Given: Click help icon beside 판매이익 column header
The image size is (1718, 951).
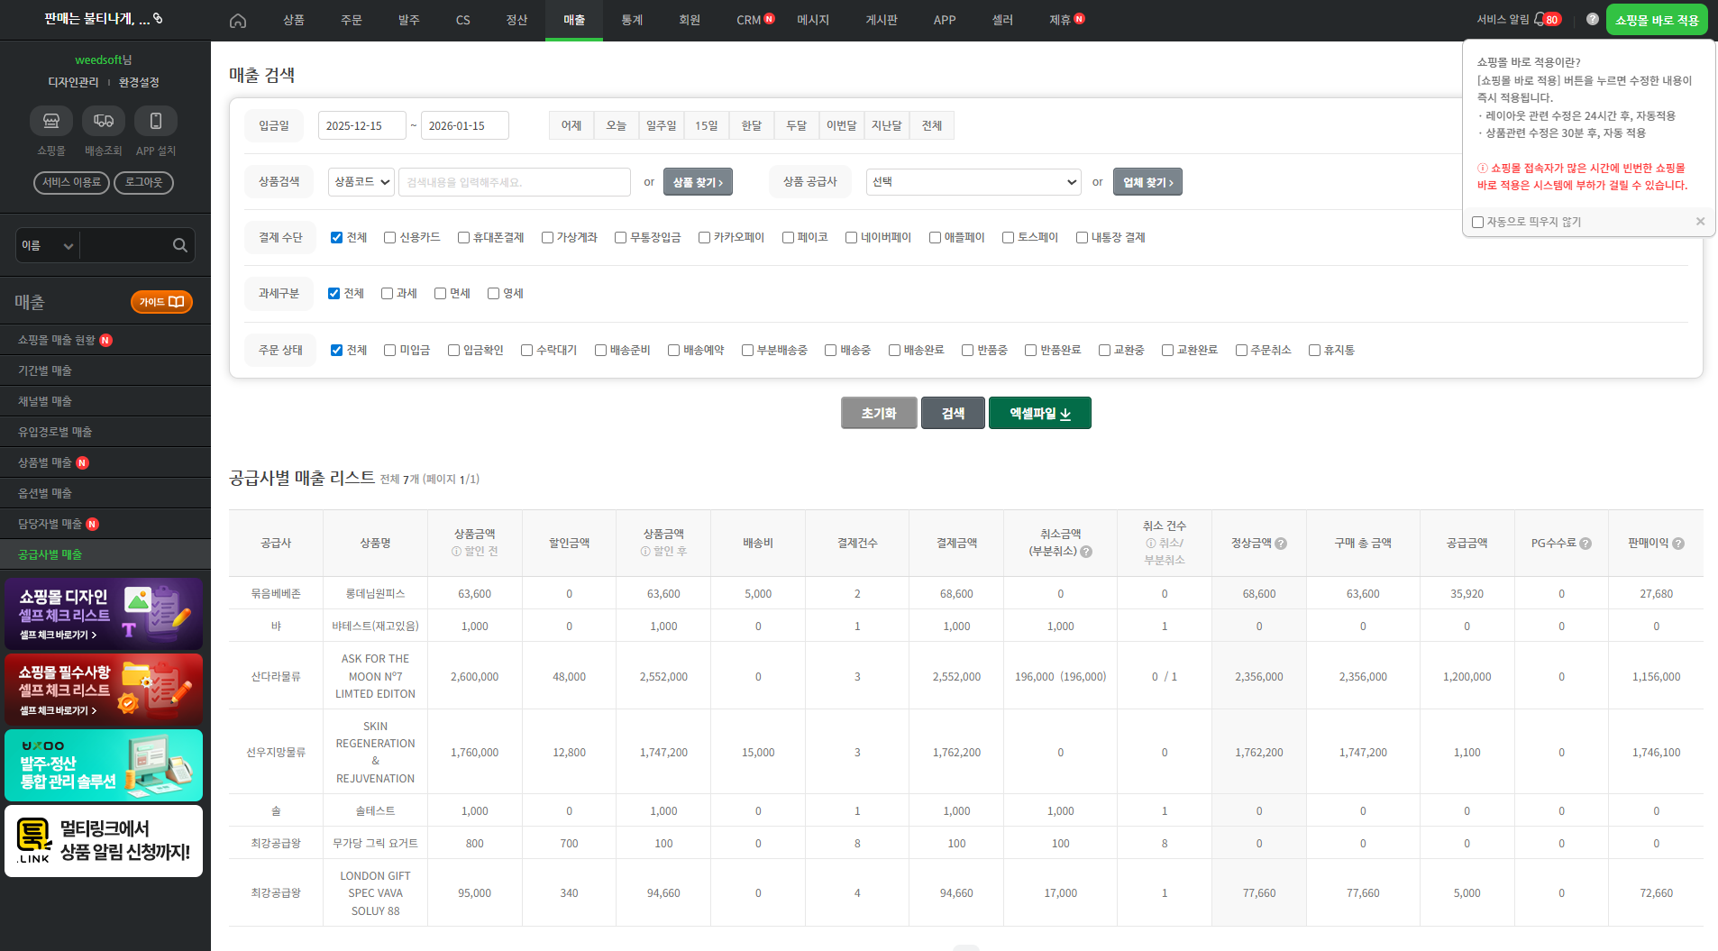Looking at the screenshot, I should pos(1678,544).
